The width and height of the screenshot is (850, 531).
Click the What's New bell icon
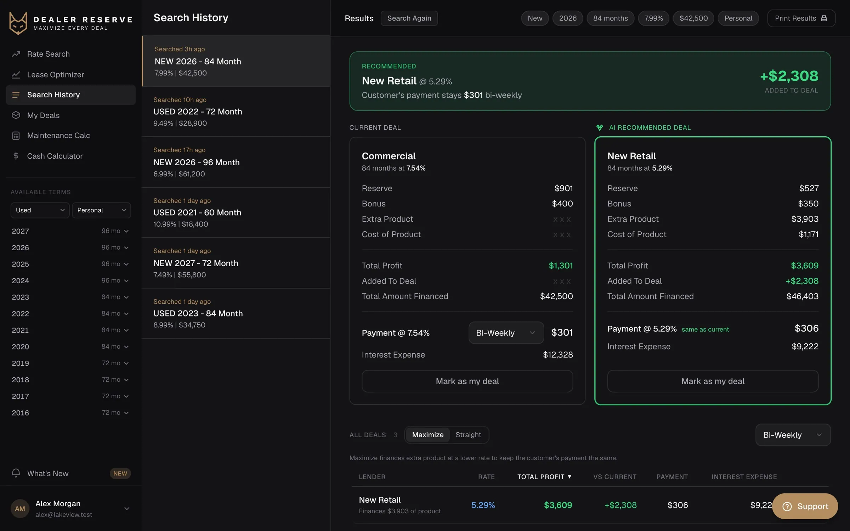[x=16, y=473]
